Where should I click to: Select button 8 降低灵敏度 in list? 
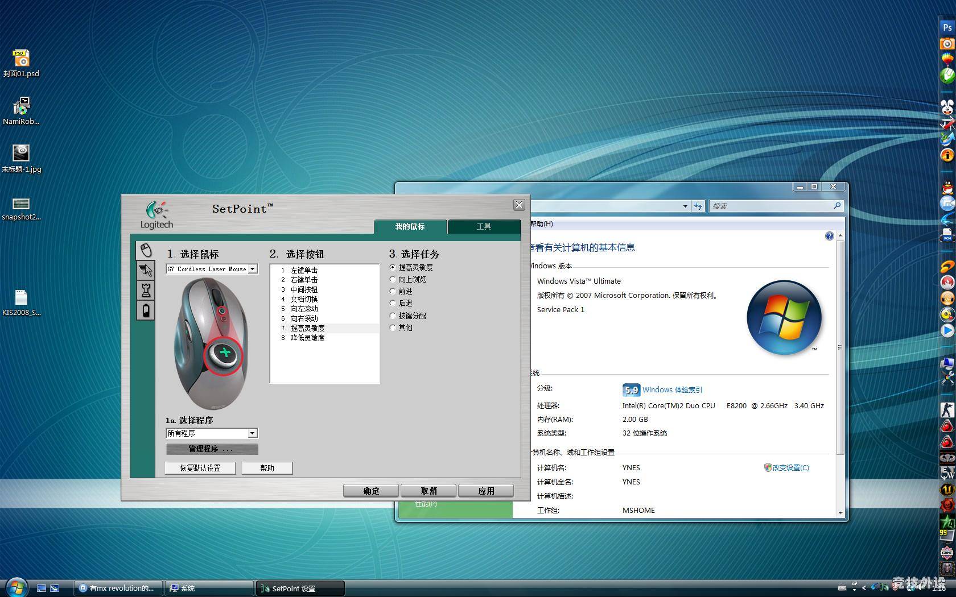(324, 338)
